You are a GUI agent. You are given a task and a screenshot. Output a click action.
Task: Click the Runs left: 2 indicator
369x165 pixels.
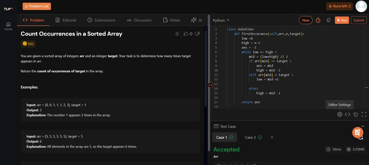coord(339,6)
